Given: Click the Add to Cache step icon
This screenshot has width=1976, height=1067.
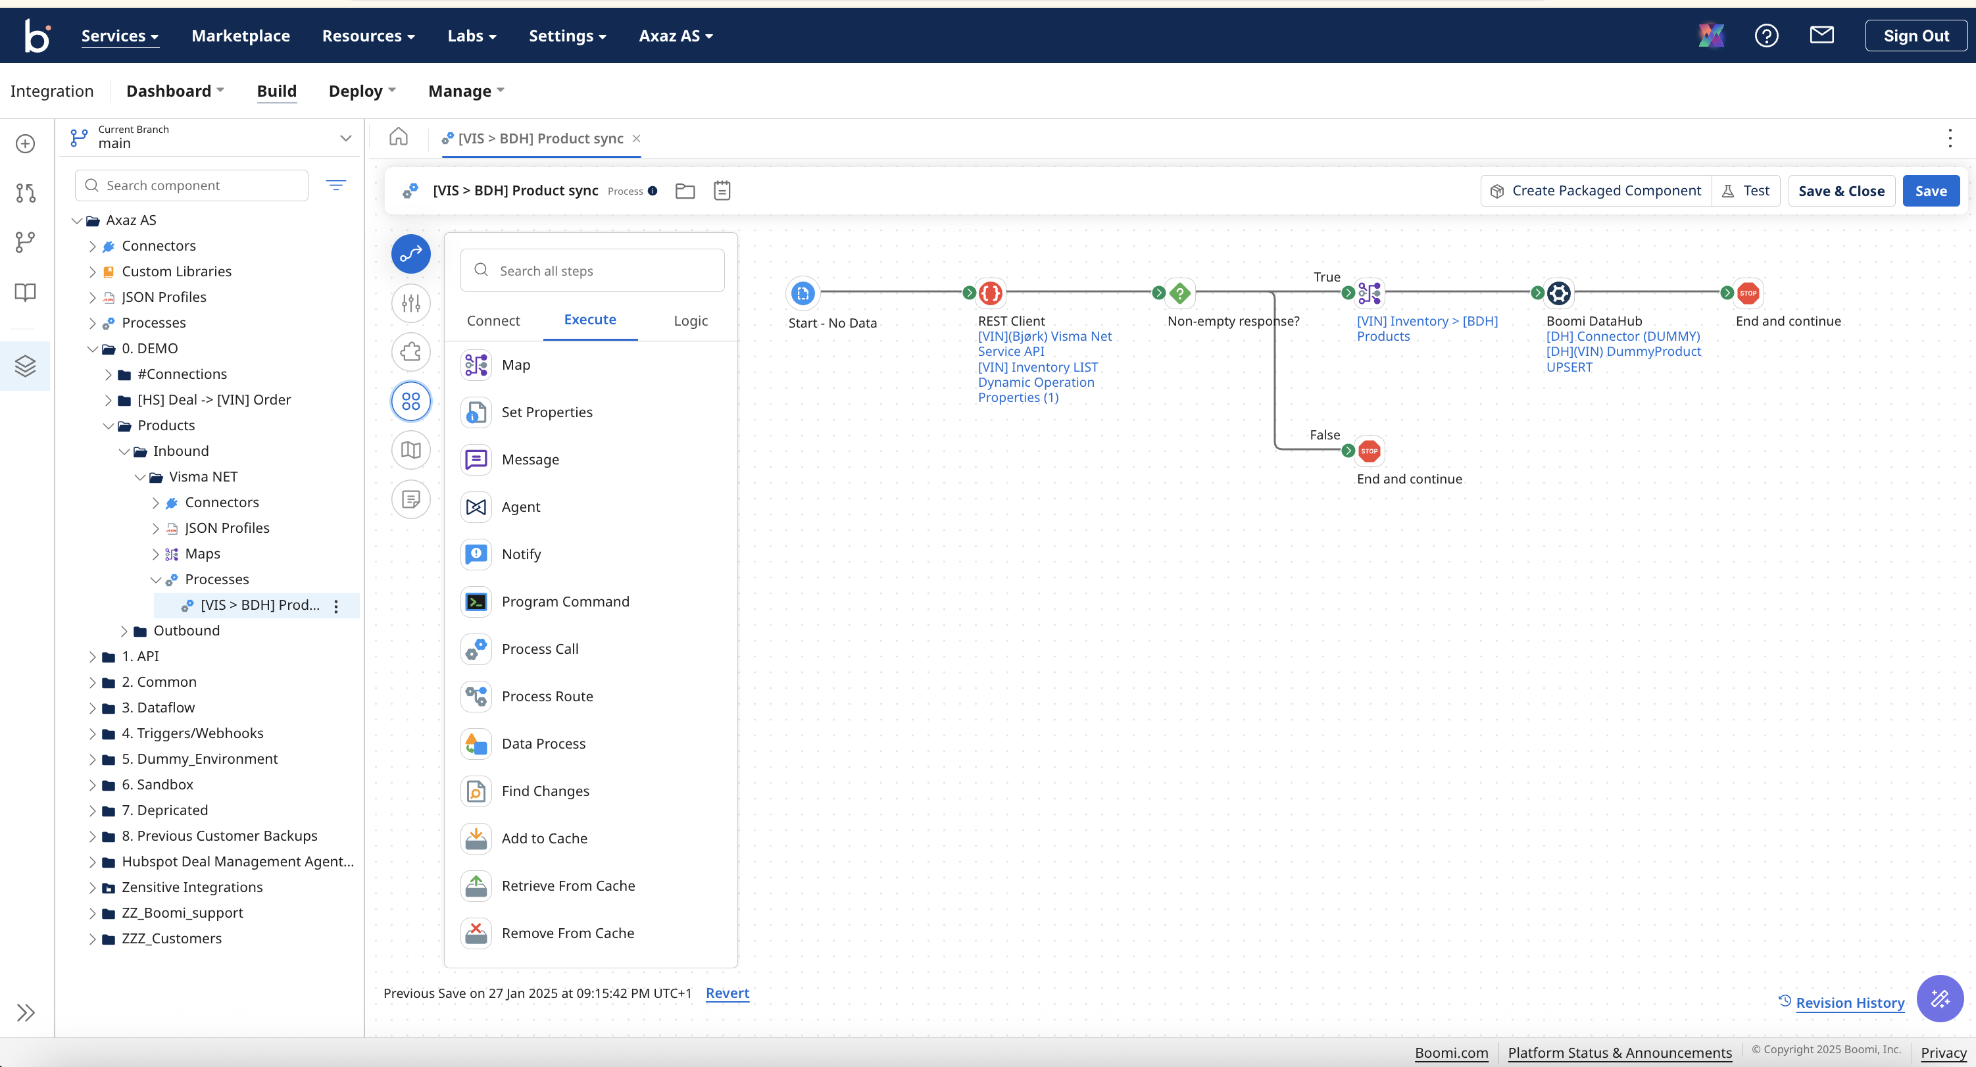Looking at the screenshot, I should pos(476,837).
